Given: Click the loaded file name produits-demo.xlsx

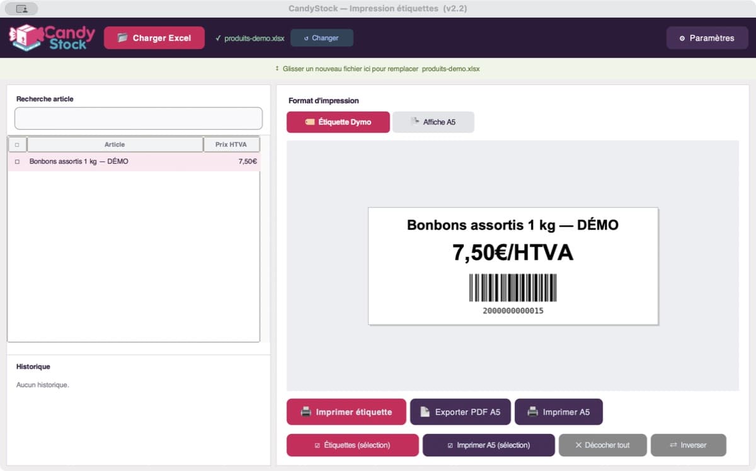Looking at the screenshot, I should click(x=255, y=38).
